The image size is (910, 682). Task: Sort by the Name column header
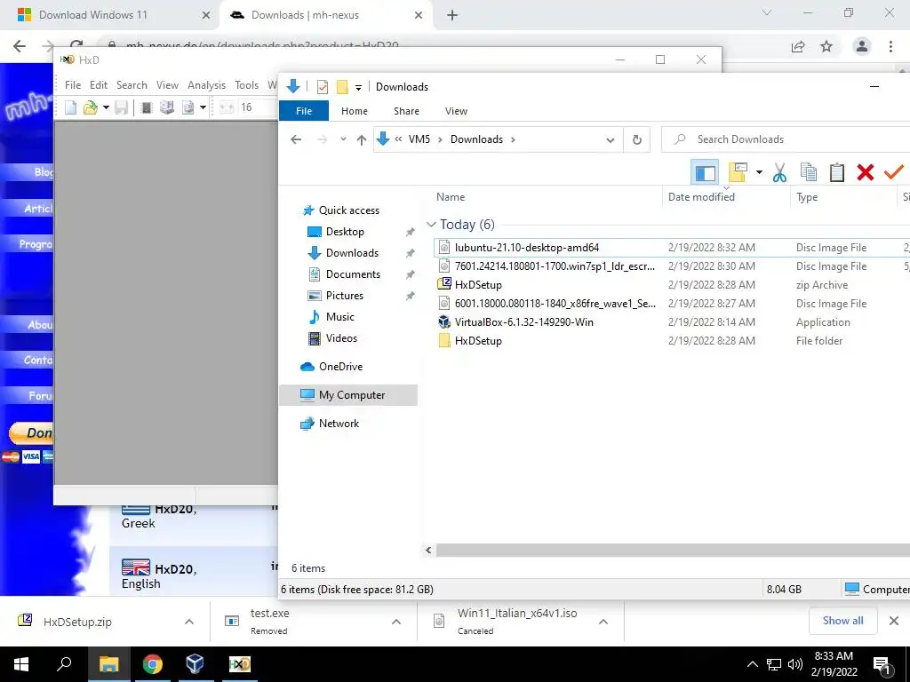click(x=451, y=197)
